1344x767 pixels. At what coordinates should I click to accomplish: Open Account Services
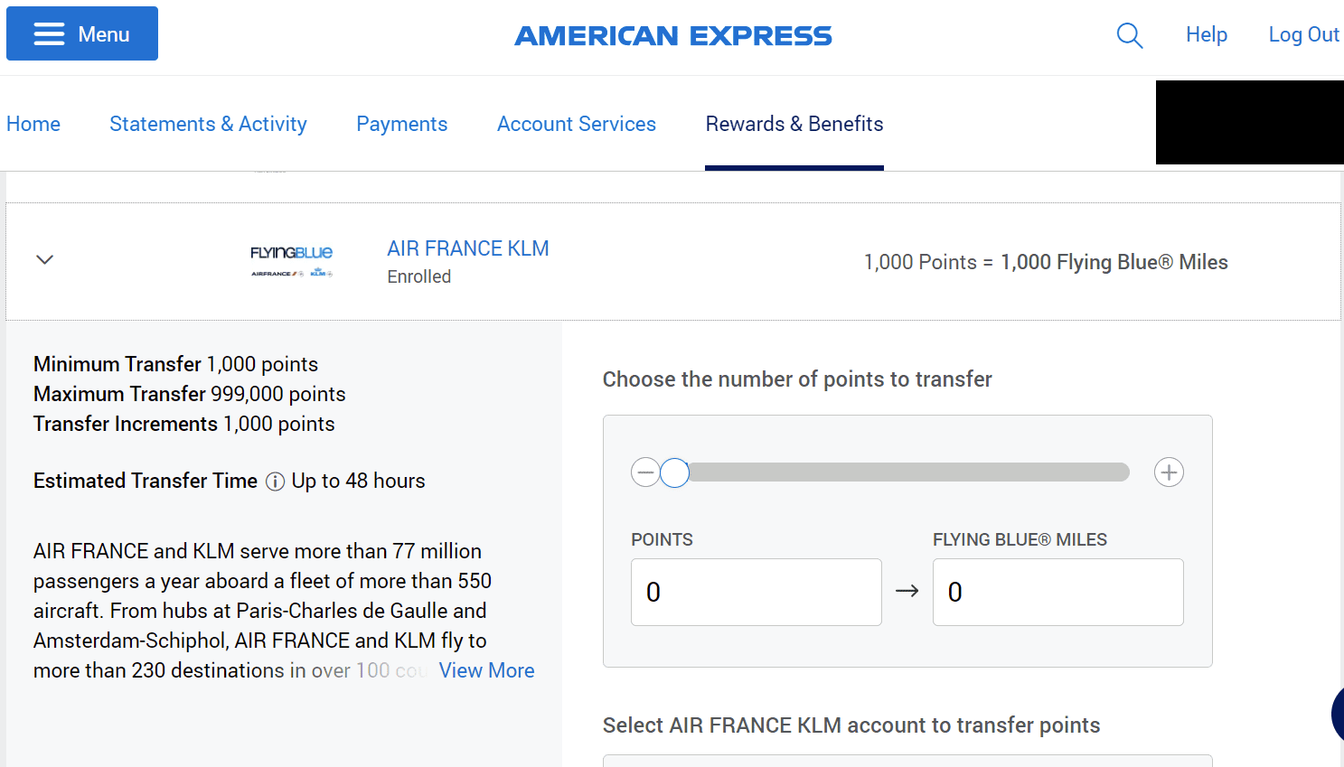coord(576,124)
